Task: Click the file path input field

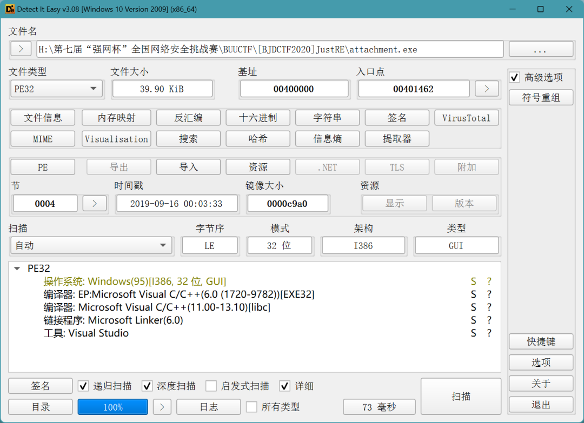Action: click(270, 49)
